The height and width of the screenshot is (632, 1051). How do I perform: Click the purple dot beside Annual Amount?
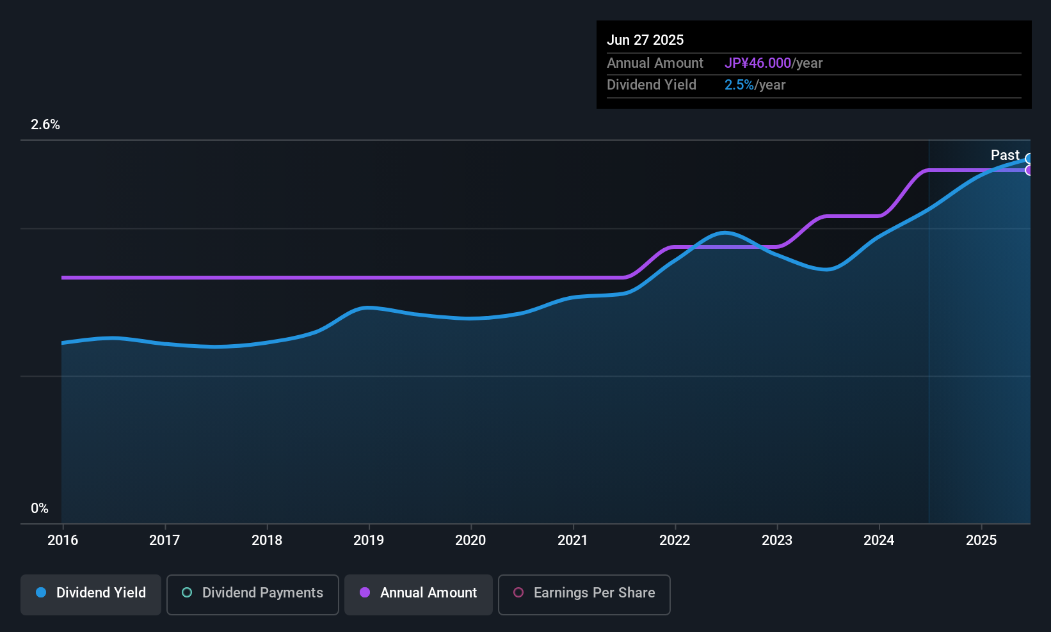[x=365, y=593]
